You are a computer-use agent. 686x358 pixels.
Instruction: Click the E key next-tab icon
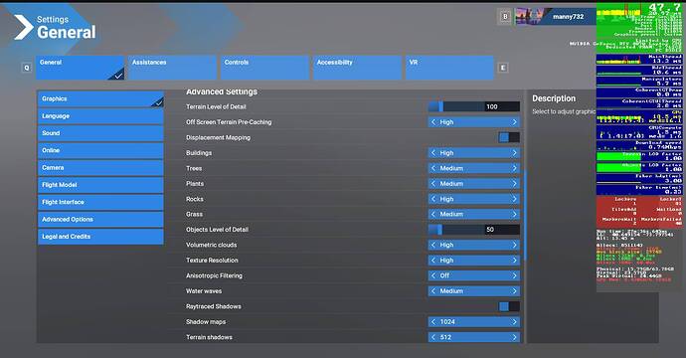pyautogui.click(x=503, y=68)
